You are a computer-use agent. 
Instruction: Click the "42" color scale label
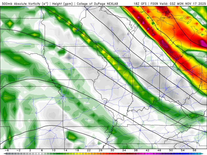pos(147,150)
